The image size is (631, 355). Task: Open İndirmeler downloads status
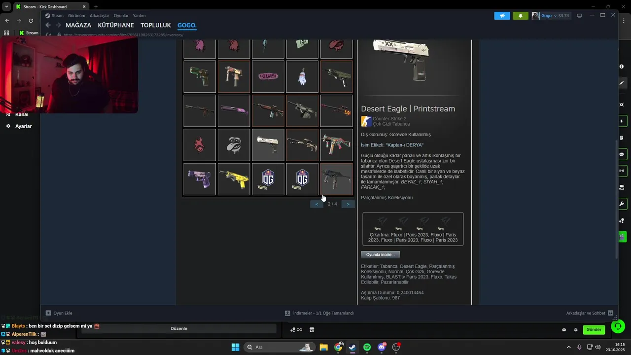tap(319, 313)
